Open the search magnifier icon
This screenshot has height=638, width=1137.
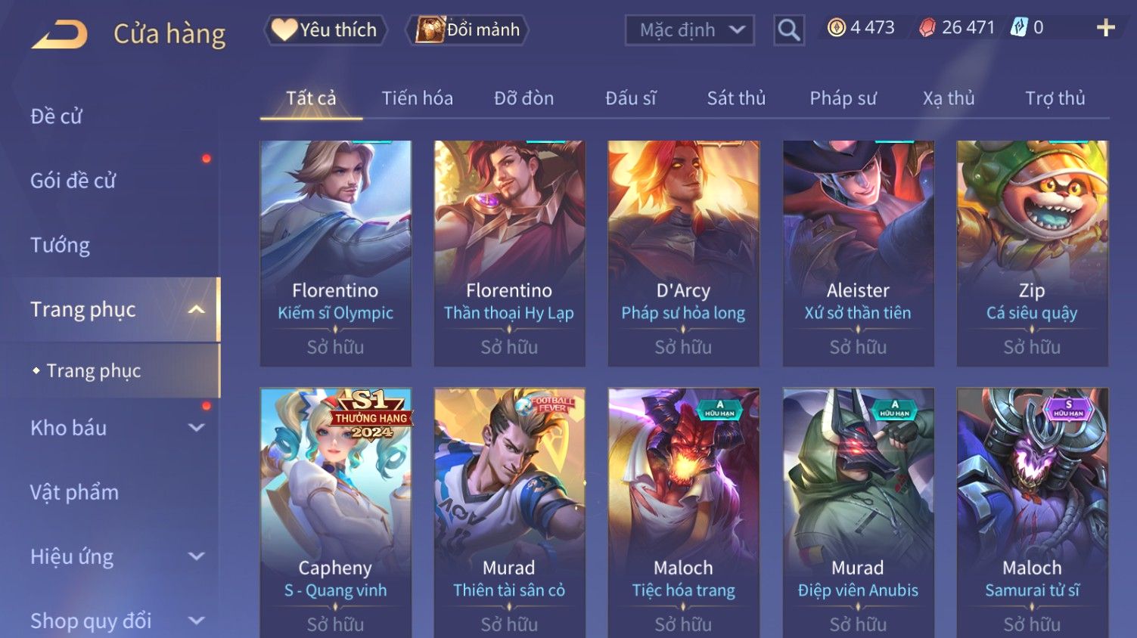coord(789,30)
